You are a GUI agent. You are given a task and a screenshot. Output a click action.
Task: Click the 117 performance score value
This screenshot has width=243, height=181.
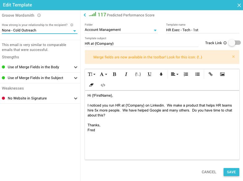(102, 15)
